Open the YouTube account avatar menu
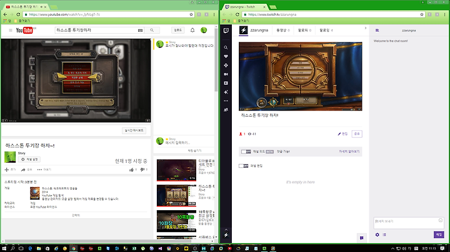The height and width of the screenshot is (252, 450). (204, 30)
